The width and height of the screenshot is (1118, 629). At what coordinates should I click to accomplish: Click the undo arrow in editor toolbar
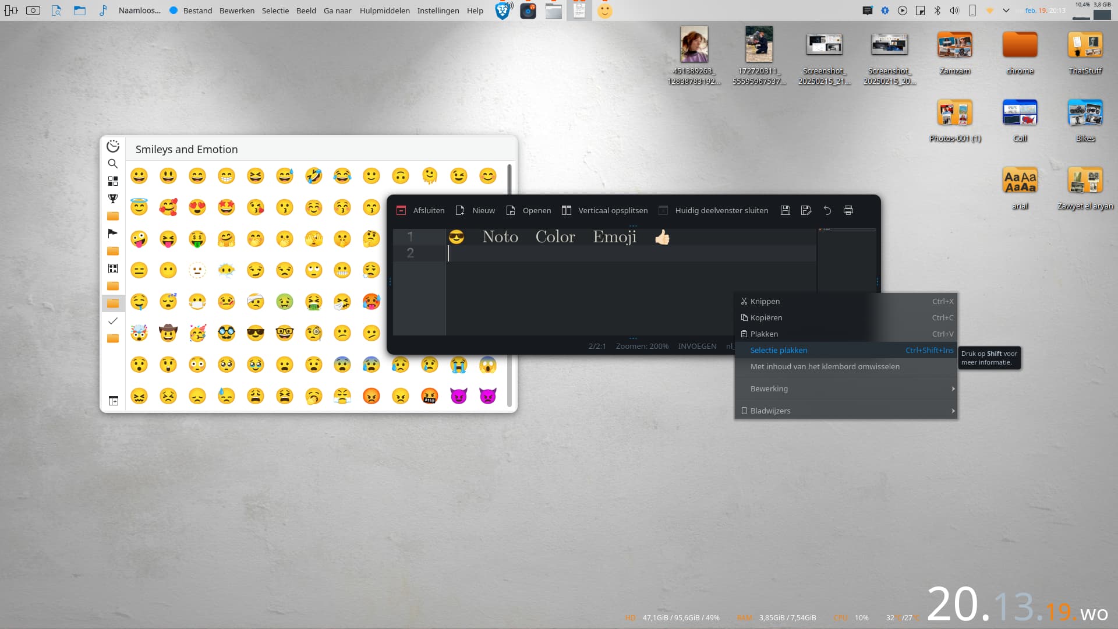pos(827,210)
